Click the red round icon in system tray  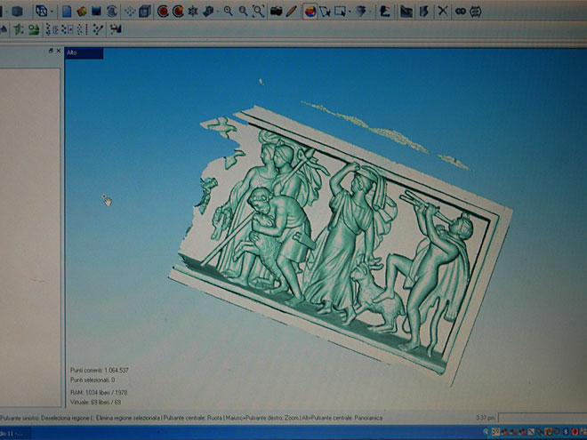click(575, 432)
